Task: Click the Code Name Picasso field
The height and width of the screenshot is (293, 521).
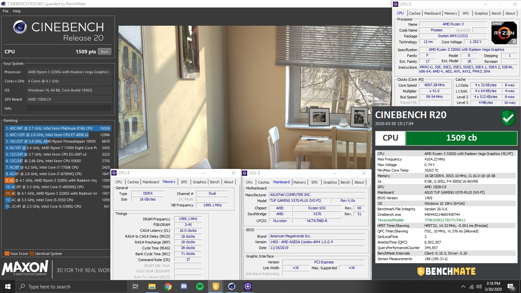Action: coord(436,30)
